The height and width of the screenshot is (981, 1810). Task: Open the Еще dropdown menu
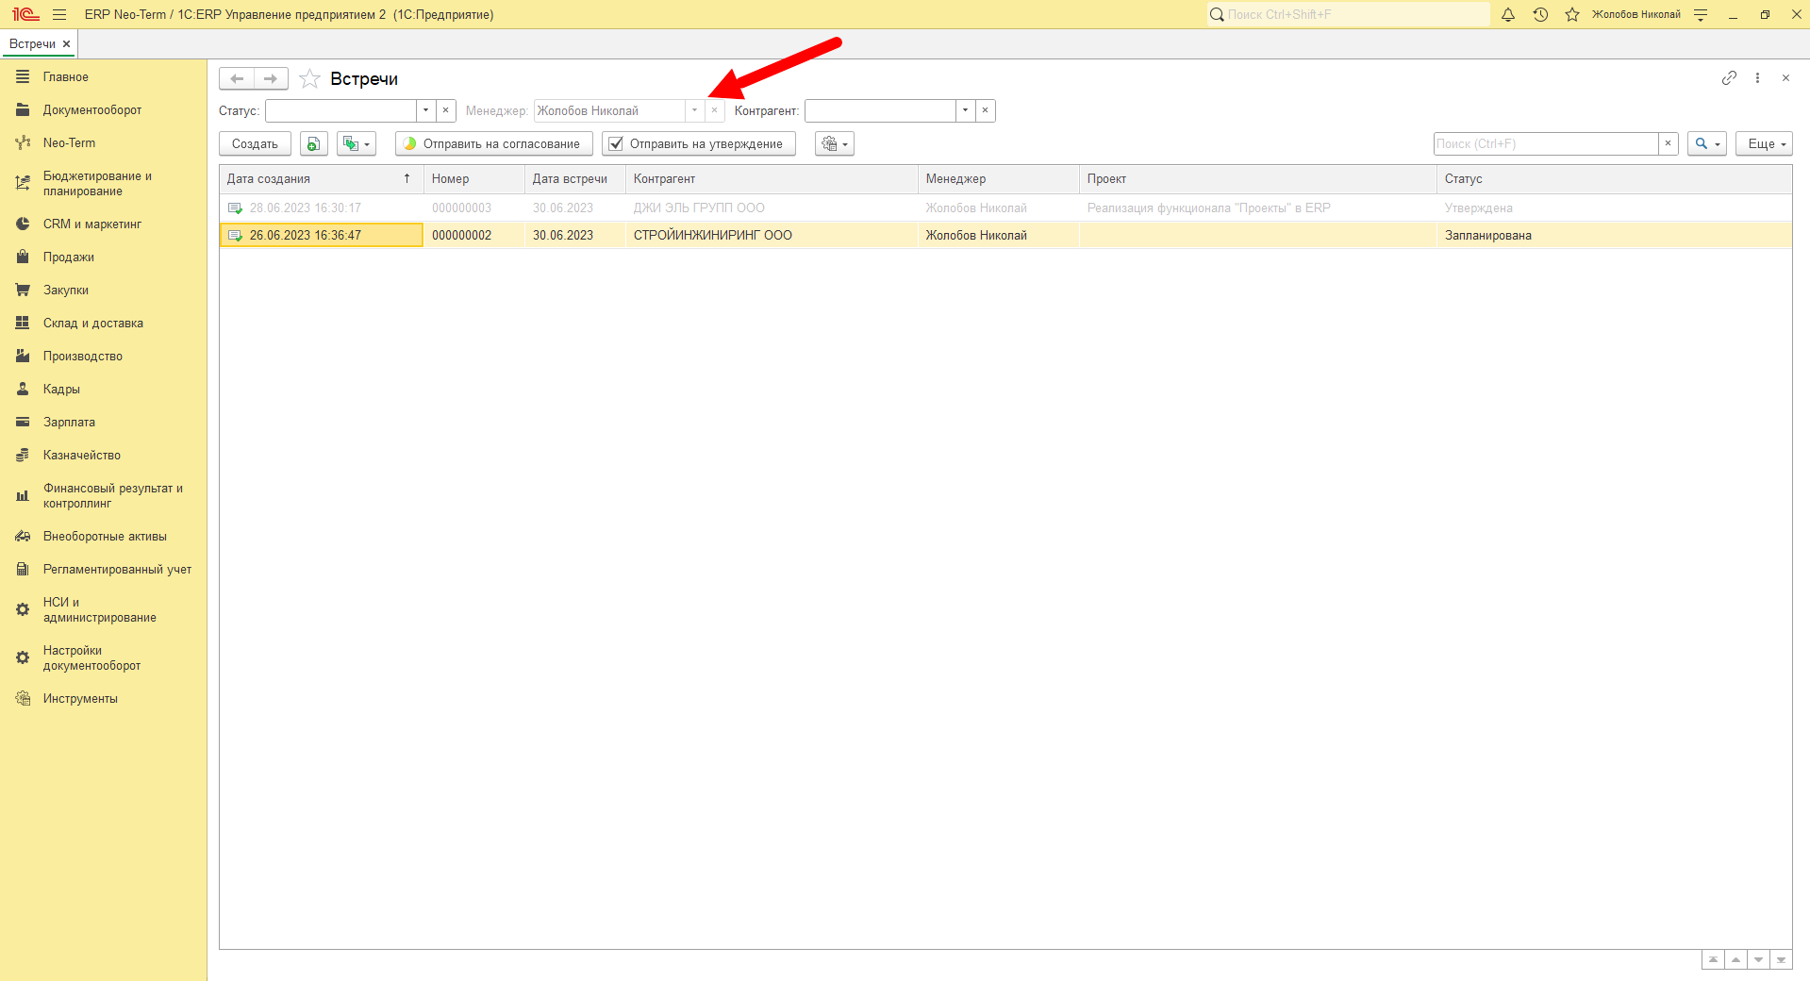click(1764, 143)
